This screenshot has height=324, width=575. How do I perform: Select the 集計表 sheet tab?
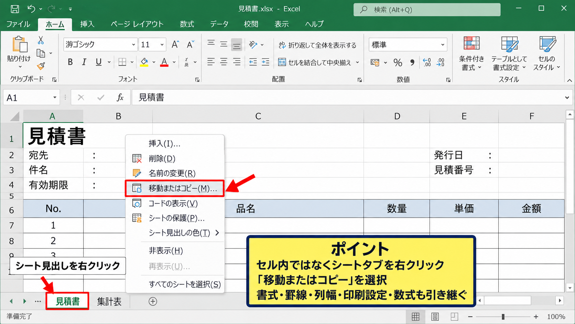tap(109, 302)
